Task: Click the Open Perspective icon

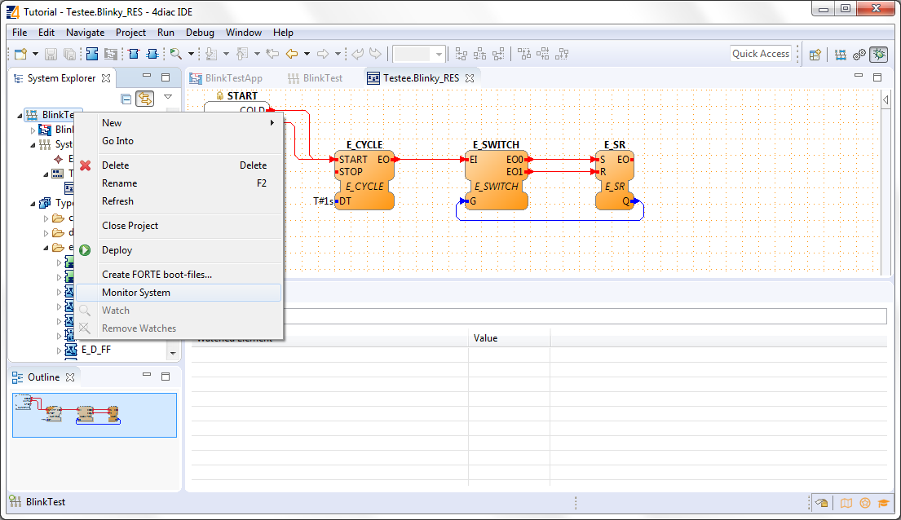Action: (x=815, y=55)
